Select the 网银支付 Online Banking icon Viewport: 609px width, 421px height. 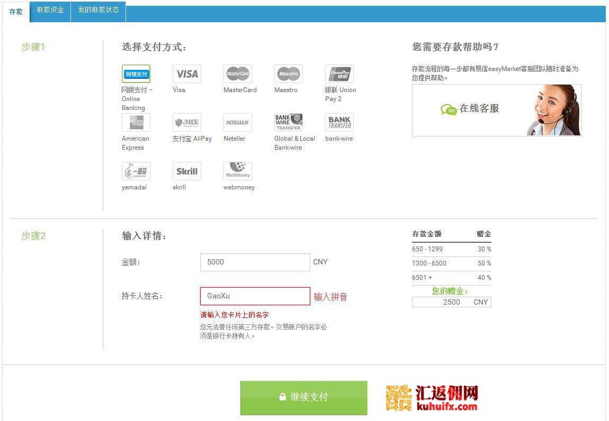136,74
